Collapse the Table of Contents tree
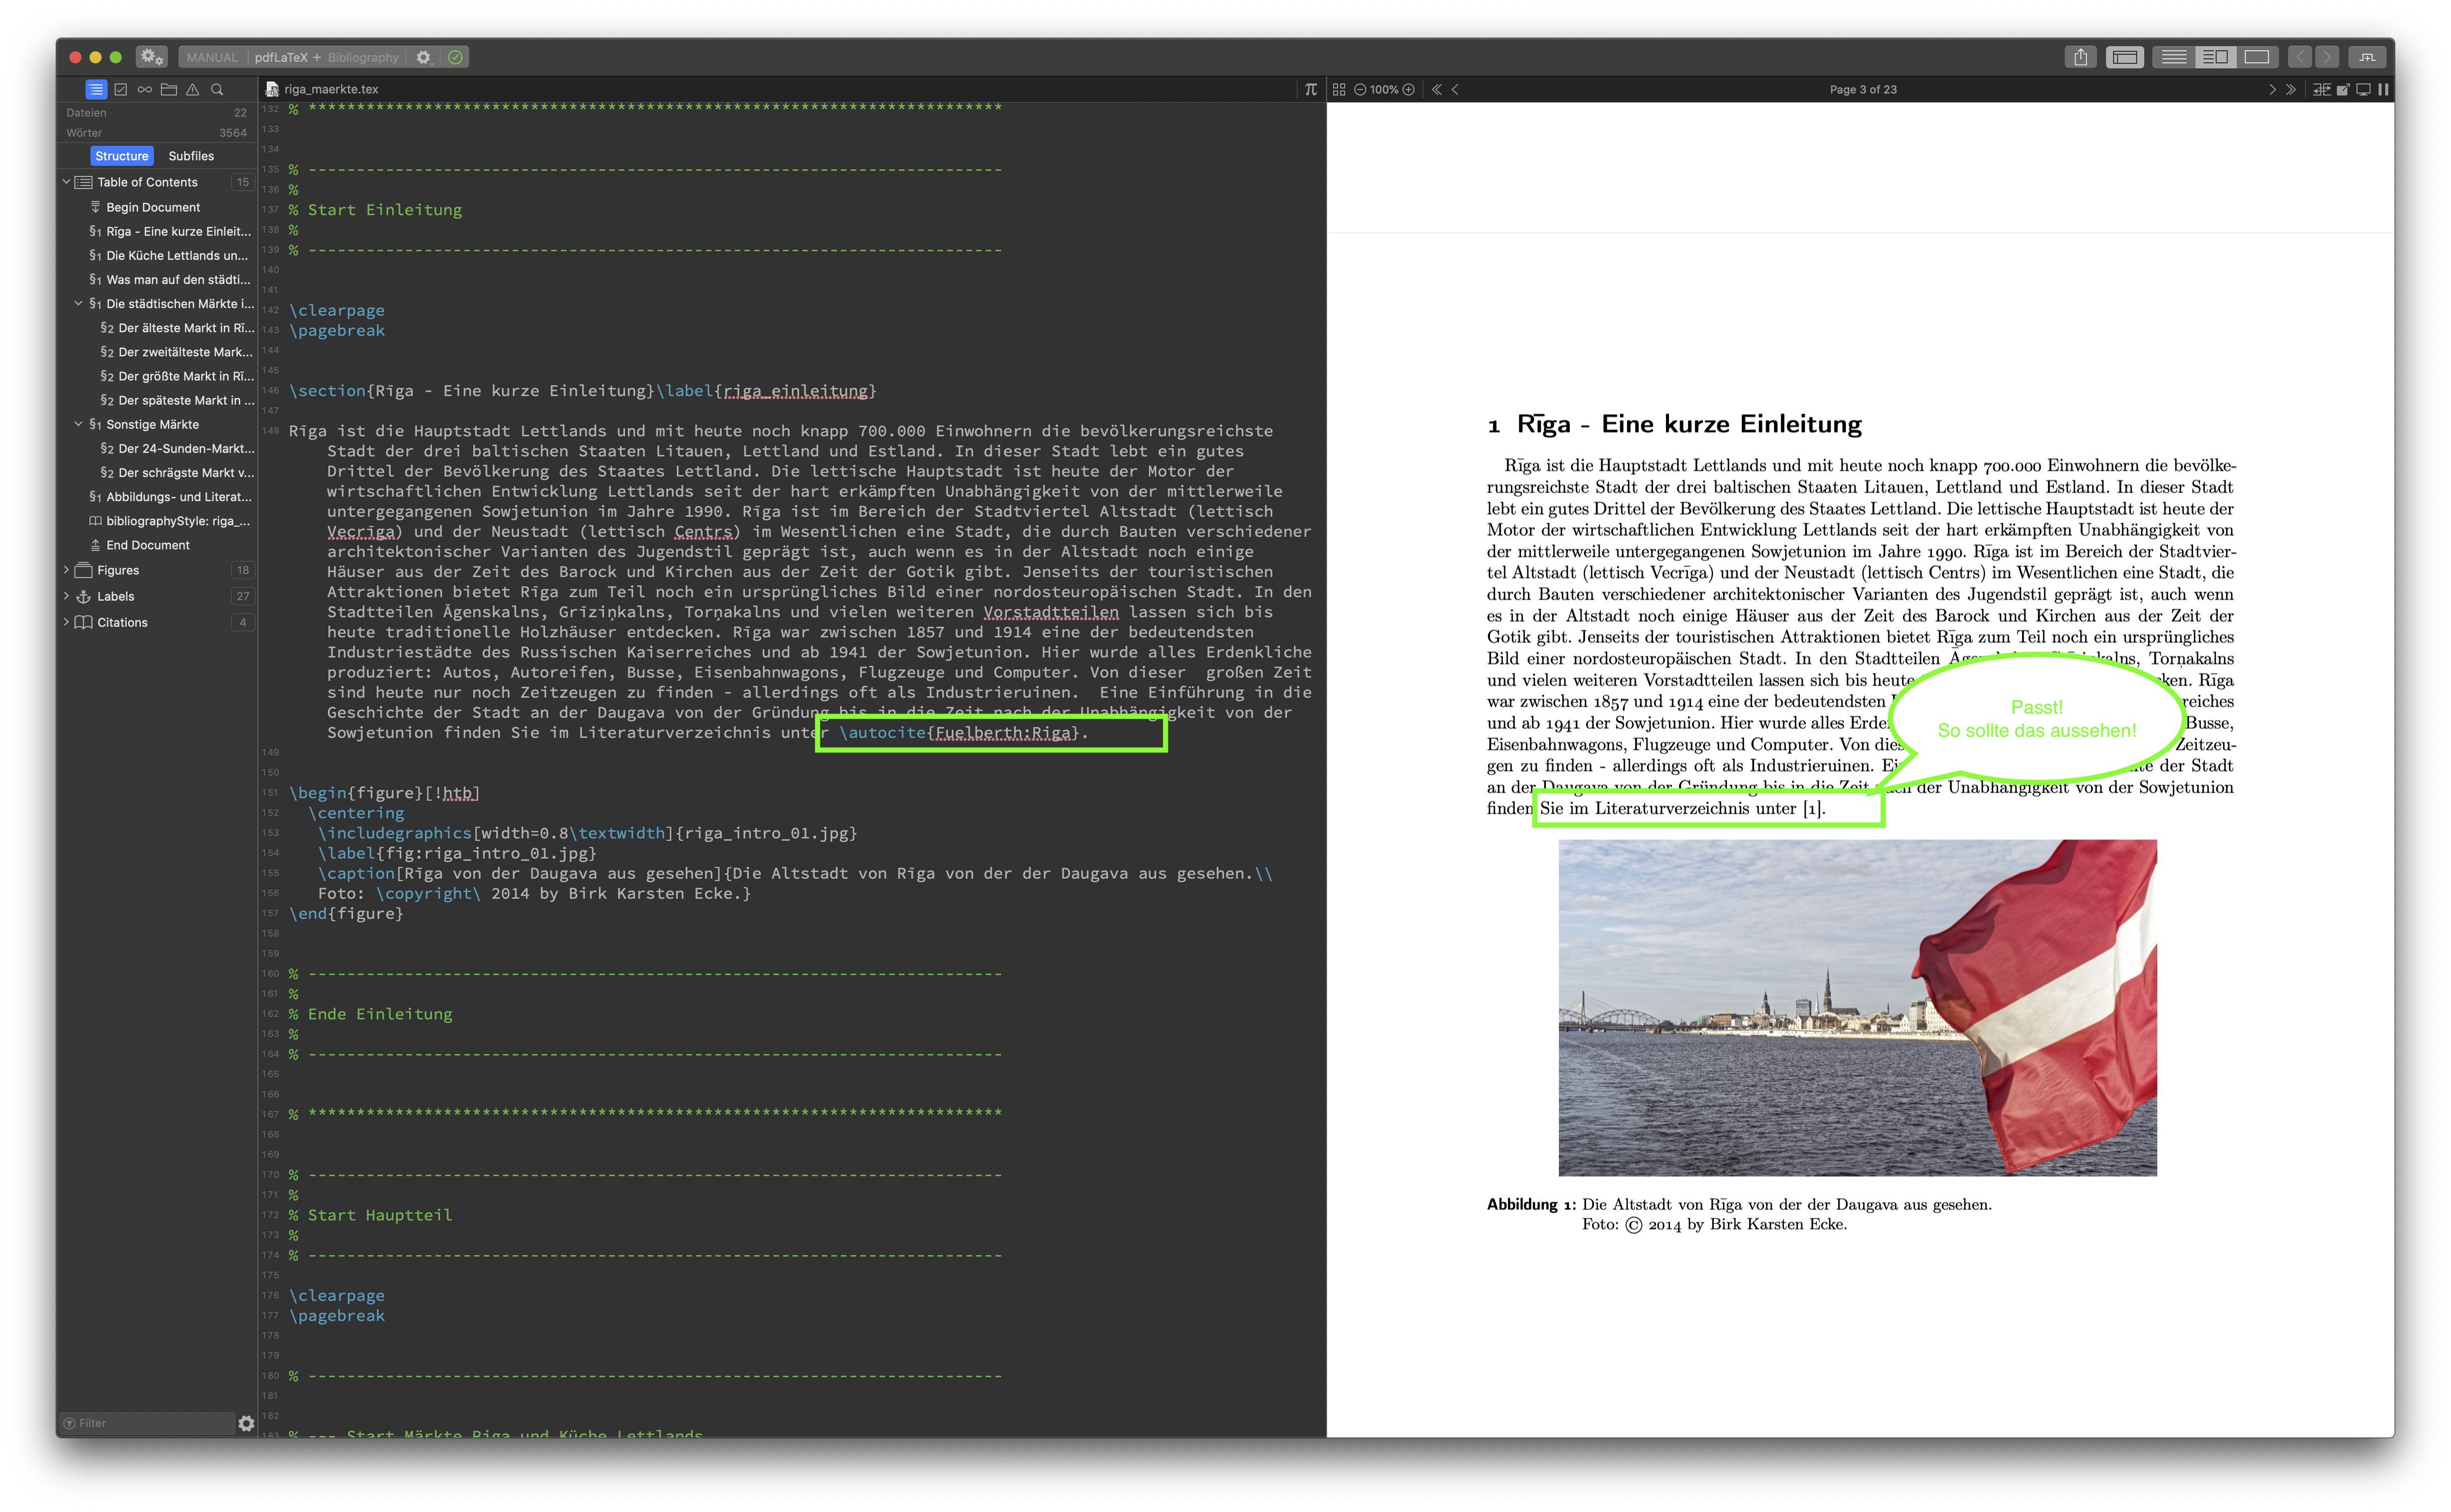The width and height of the screenshot is (2451, 1512). pyautogui.click(x=67, y=182)
